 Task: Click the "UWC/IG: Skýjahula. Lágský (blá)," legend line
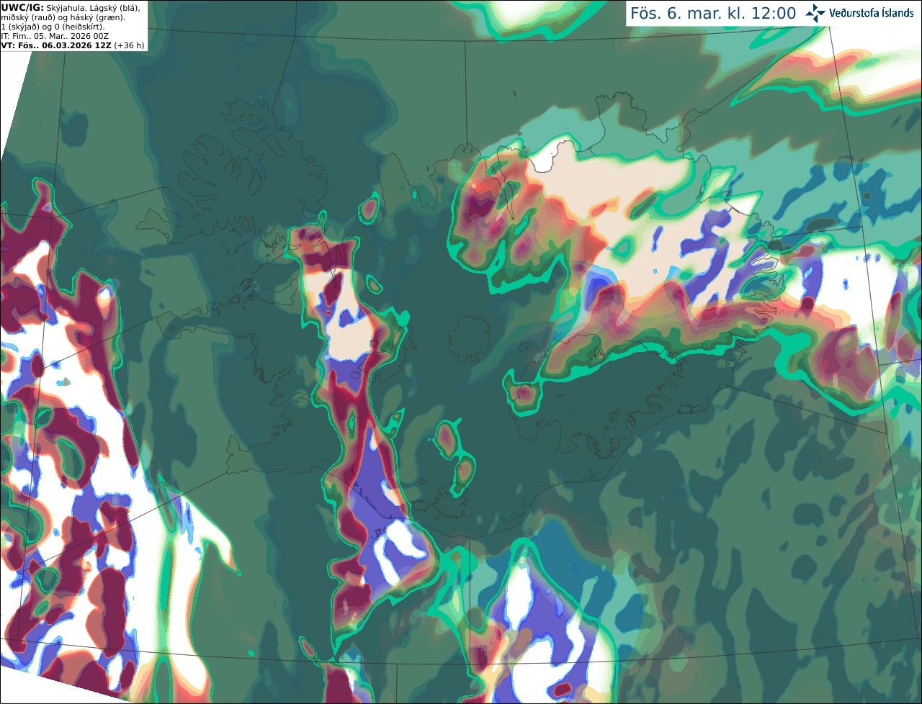(x=71, y=8)
